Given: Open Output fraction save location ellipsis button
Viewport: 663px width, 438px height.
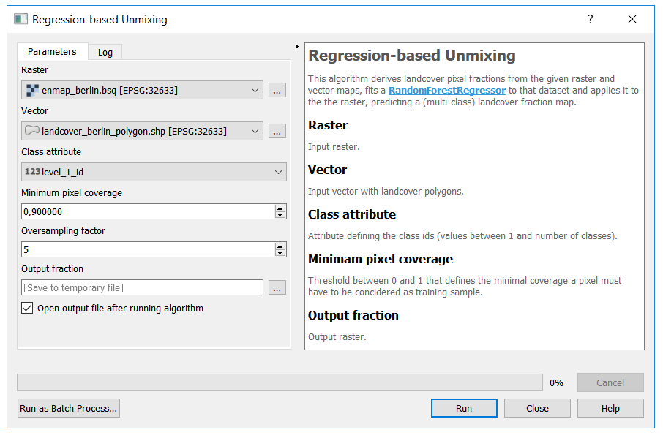Looking at the screenshot, I should (x=277, y=287).
